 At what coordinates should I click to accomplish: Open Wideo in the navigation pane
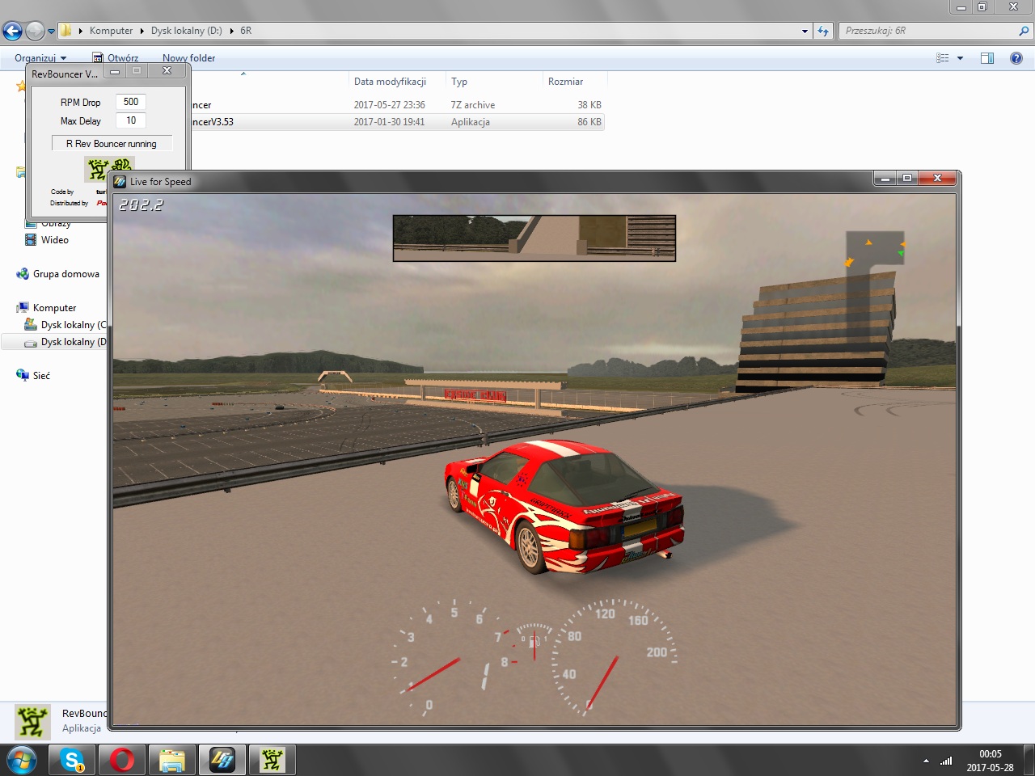[54, 240]
